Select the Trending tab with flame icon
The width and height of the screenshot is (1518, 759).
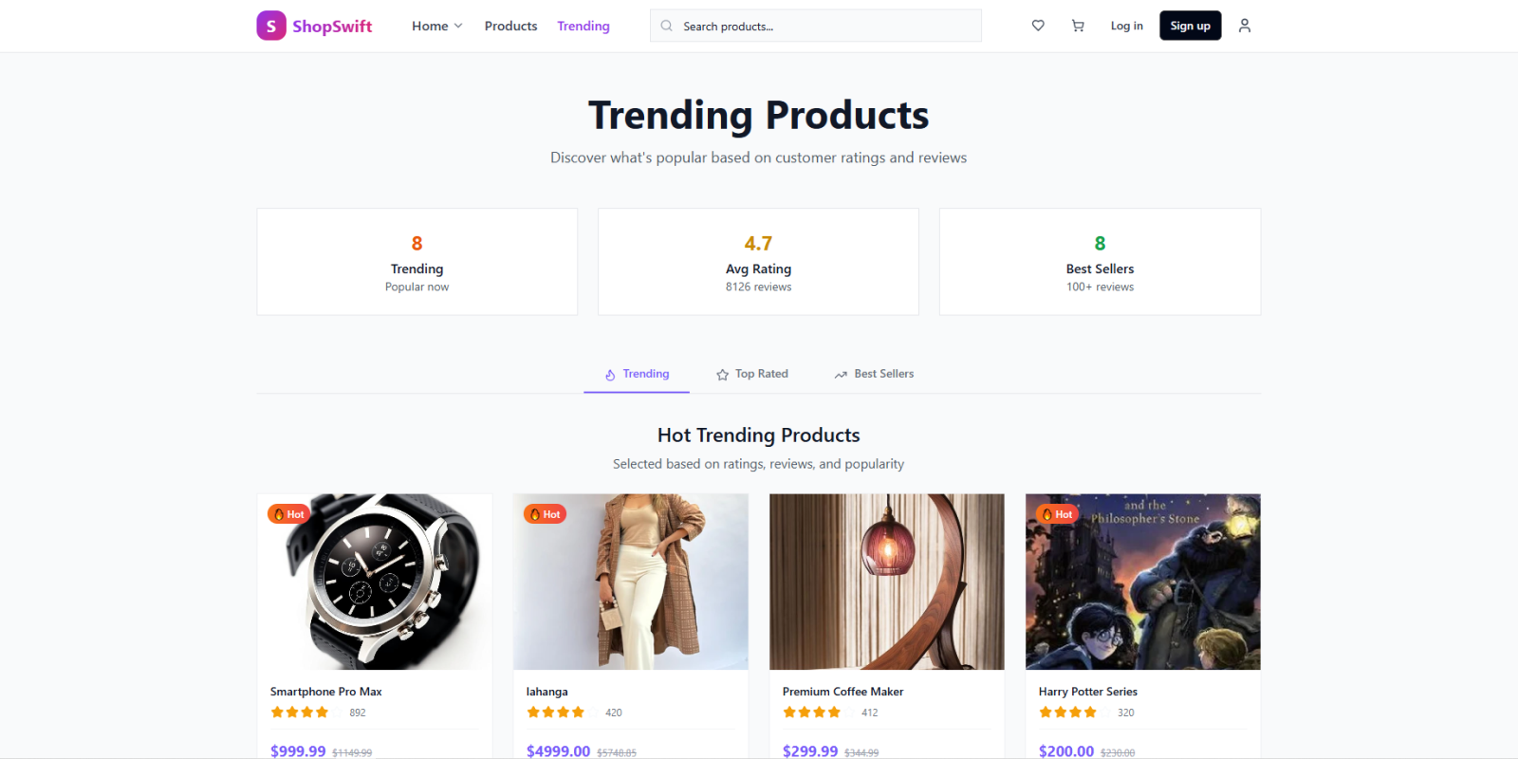pos(637,374)
